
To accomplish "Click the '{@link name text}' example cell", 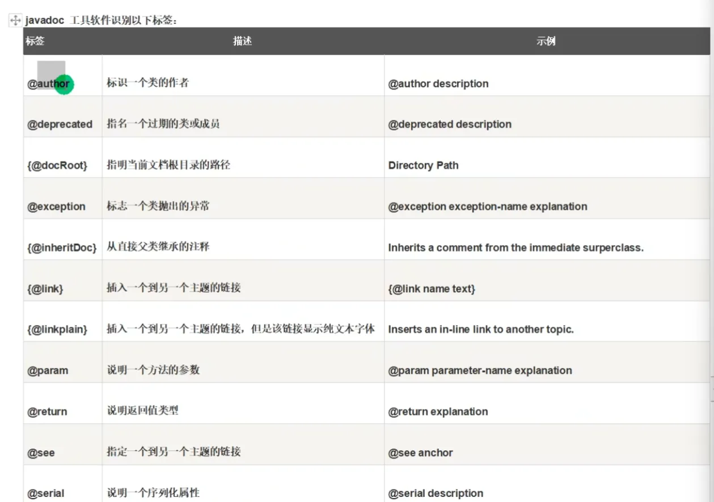I will [x=432, y=289].
